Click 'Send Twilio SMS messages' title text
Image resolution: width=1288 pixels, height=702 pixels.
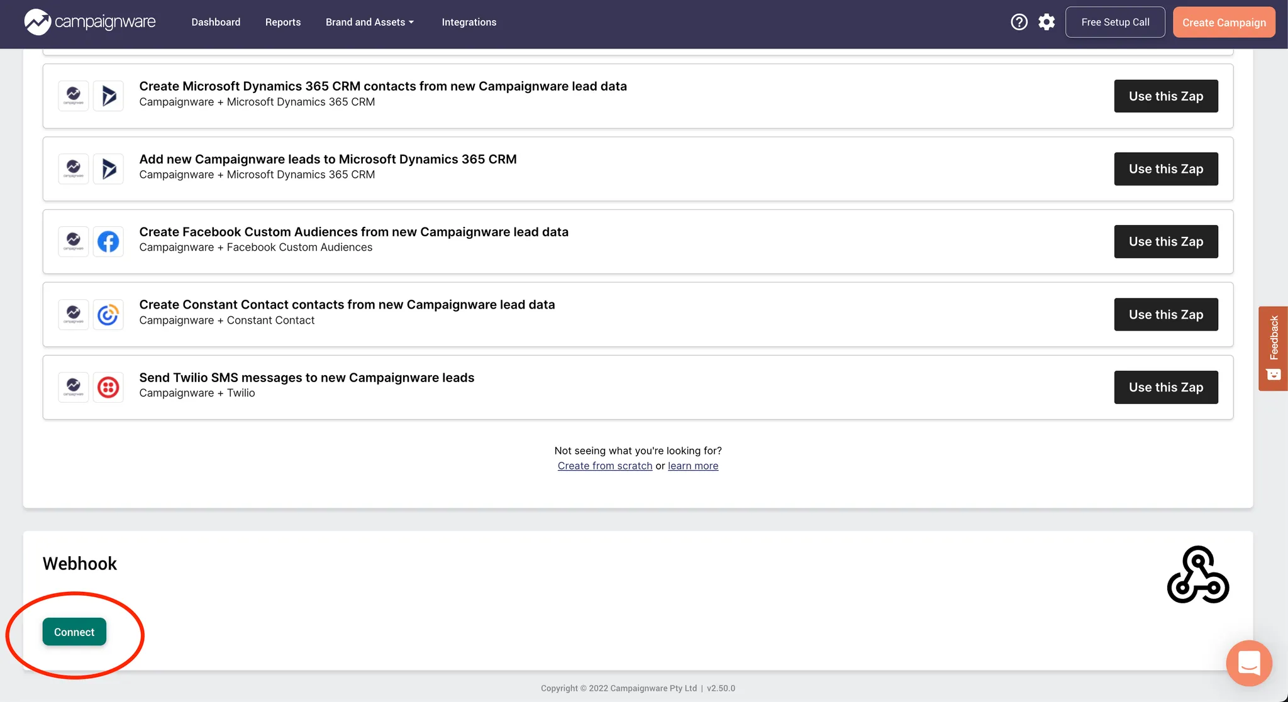(x=307, y=378)
